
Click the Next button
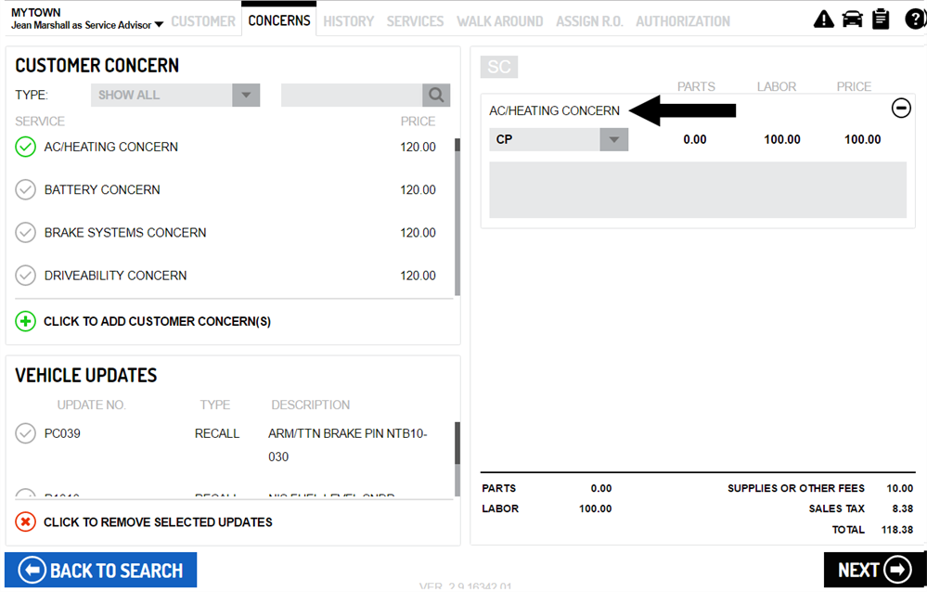point(874,570)
